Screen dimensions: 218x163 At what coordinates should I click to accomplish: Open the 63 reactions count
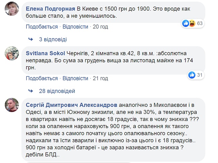click(200, 24)
